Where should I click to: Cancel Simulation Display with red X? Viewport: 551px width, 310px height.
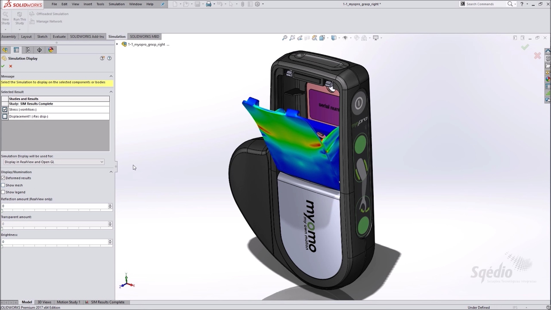click(x=11, y=66)
